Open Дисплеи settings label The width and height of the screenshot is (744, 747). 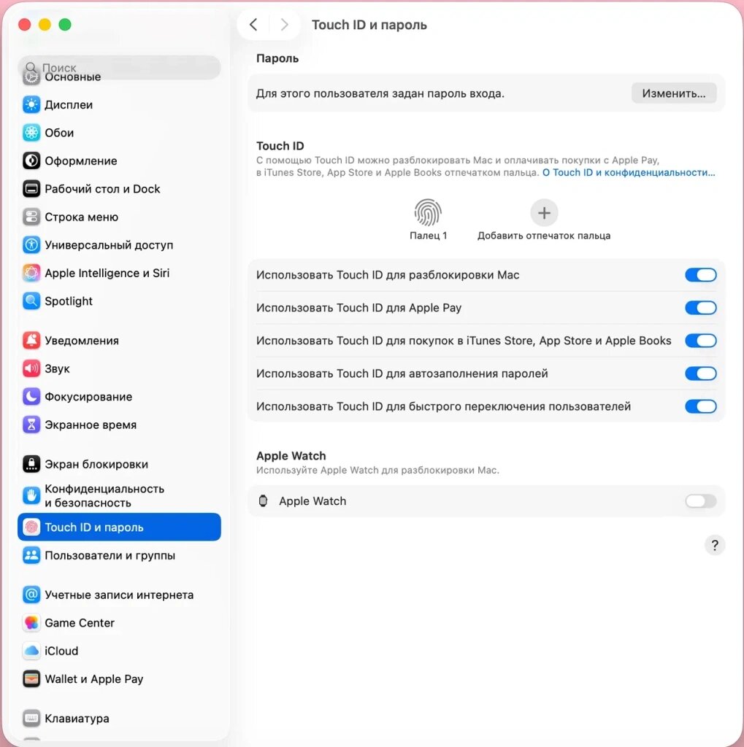69,105
